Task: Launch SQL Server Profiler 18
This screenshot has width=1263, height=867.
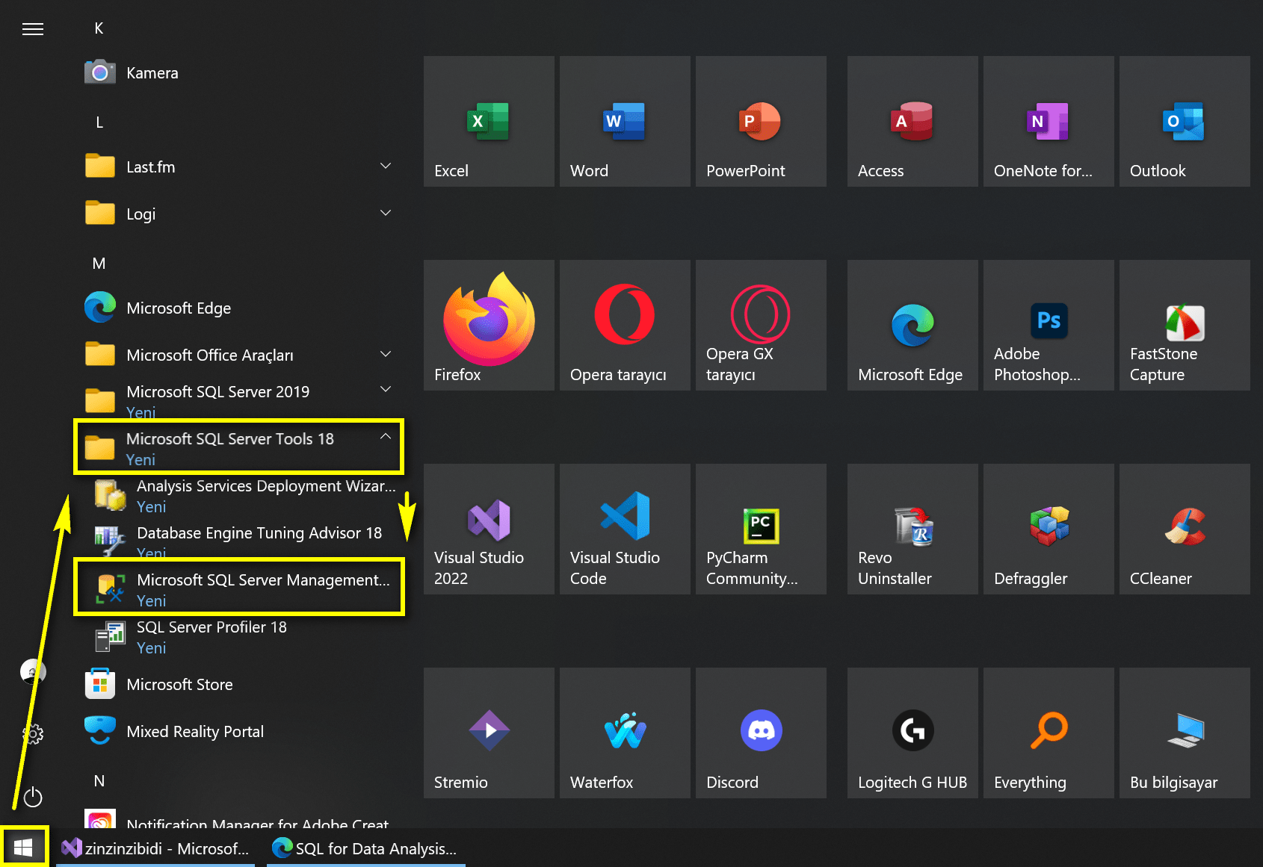Action: point(239,636)
